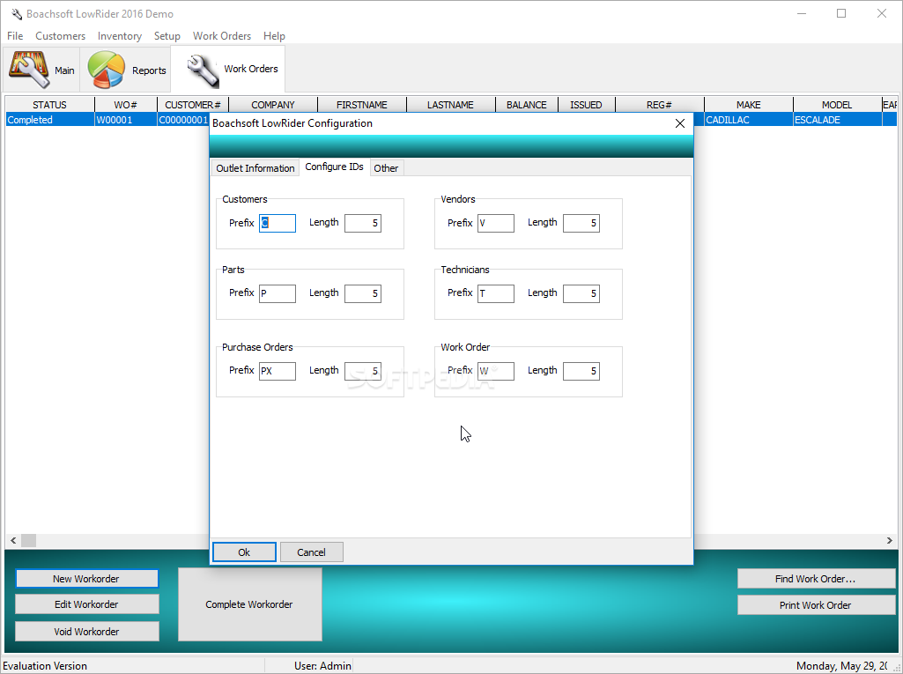
Task: Click the horizontal scrollbar right arrow
Action: 889,540
